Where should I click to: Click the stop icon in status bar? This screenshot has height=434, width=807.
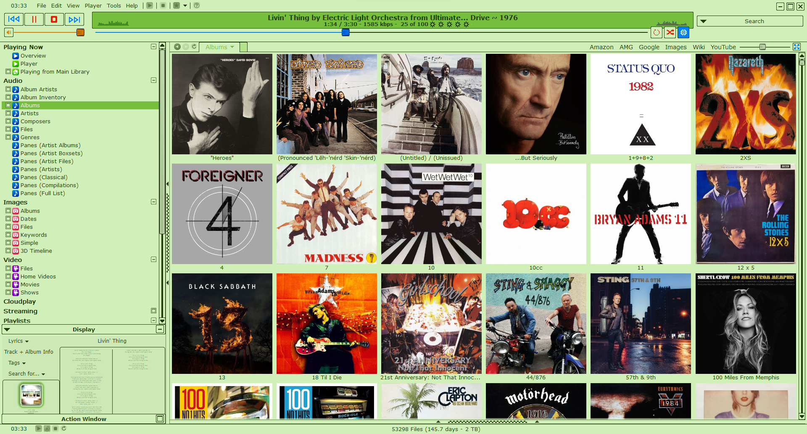click(55, 429)
